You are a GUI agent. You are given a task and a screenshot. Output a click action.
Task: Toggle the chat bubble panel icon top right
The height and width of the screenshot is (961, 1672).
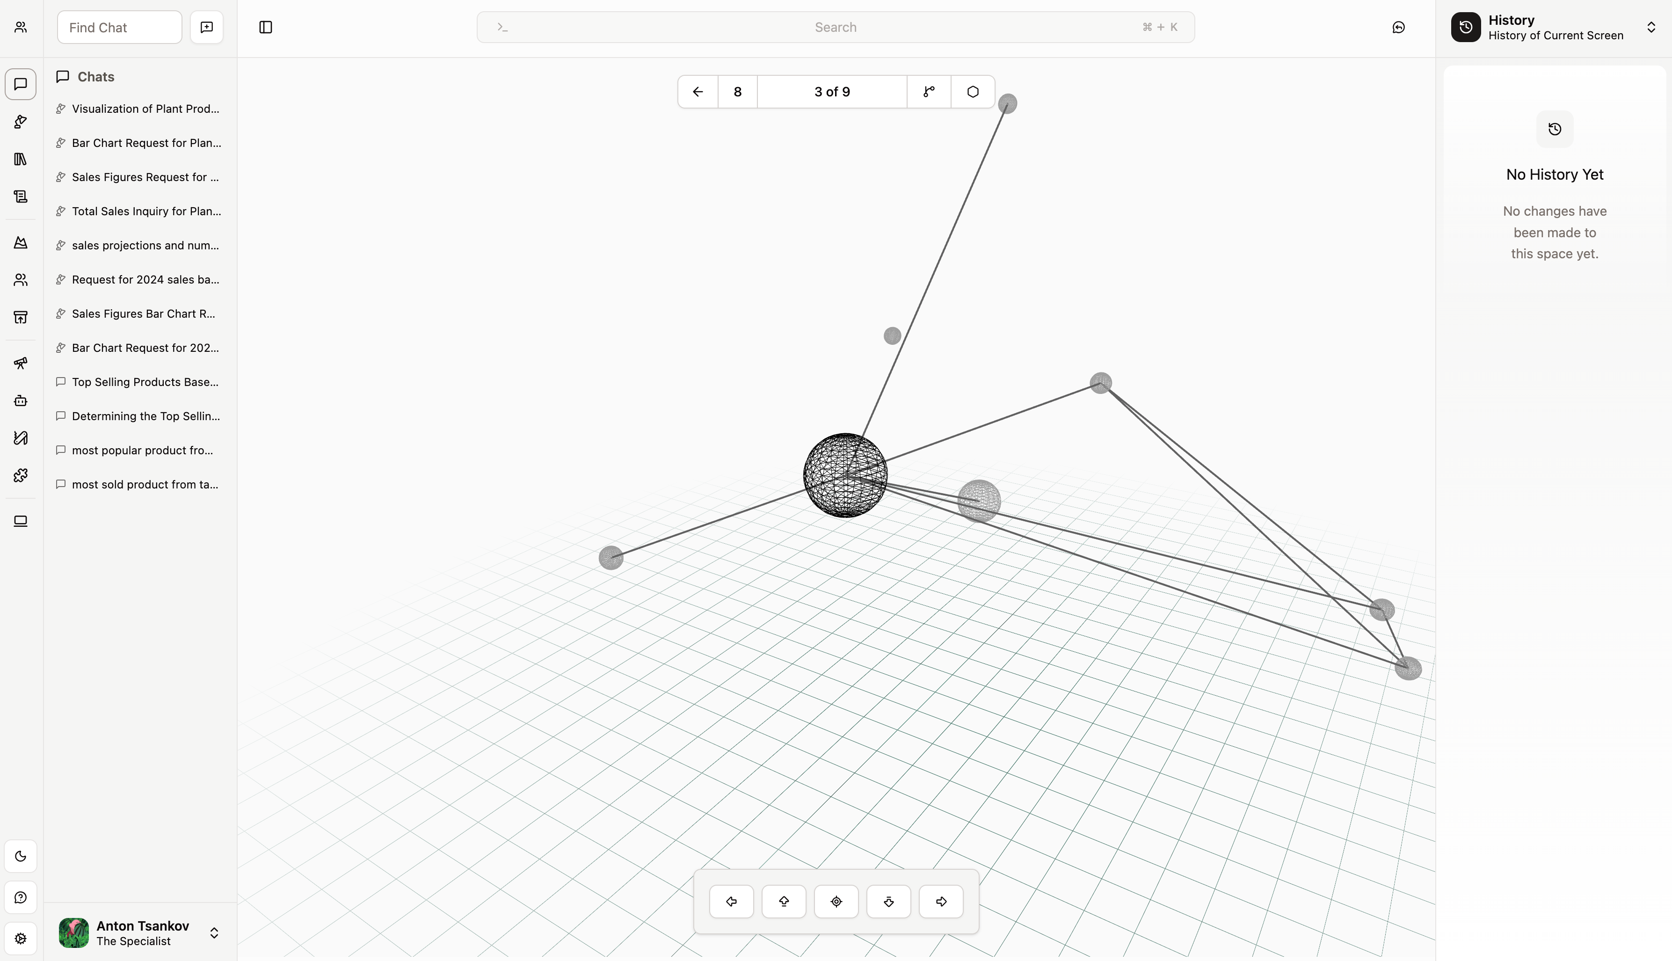(x=1398, y=27)
